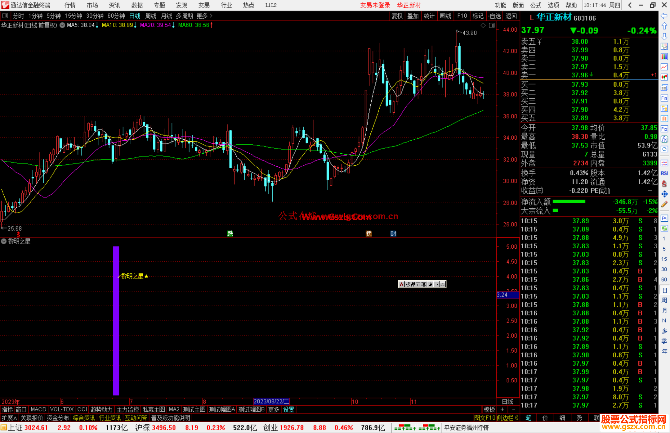Click the plus zoom button beside 模板
Image resolution: width=670 pixels, height=433 pixels.
click(502, 409)
